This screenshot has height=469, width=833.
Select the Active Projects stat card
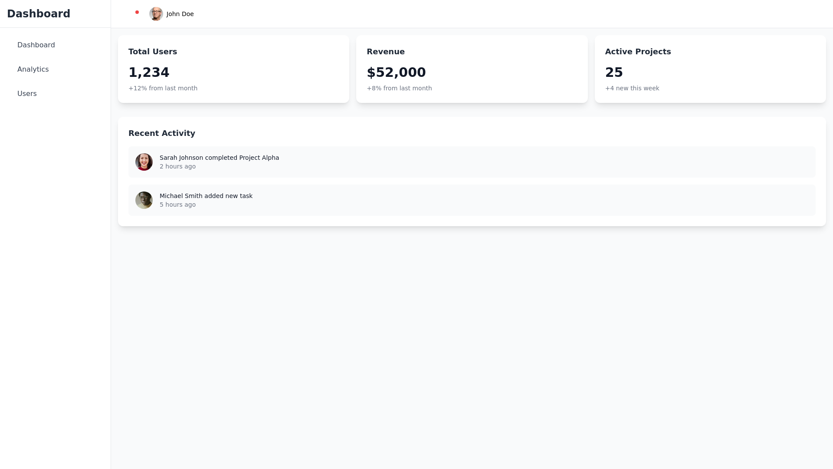711,69
